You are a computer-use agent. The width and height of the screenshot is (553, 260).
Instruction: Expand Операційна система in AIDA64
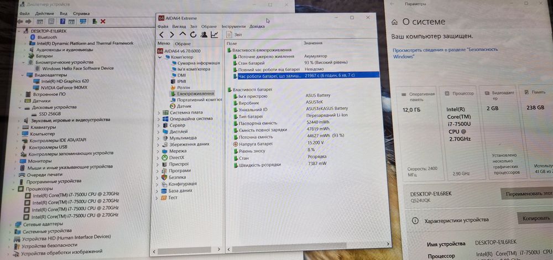(x=159, y=119)
